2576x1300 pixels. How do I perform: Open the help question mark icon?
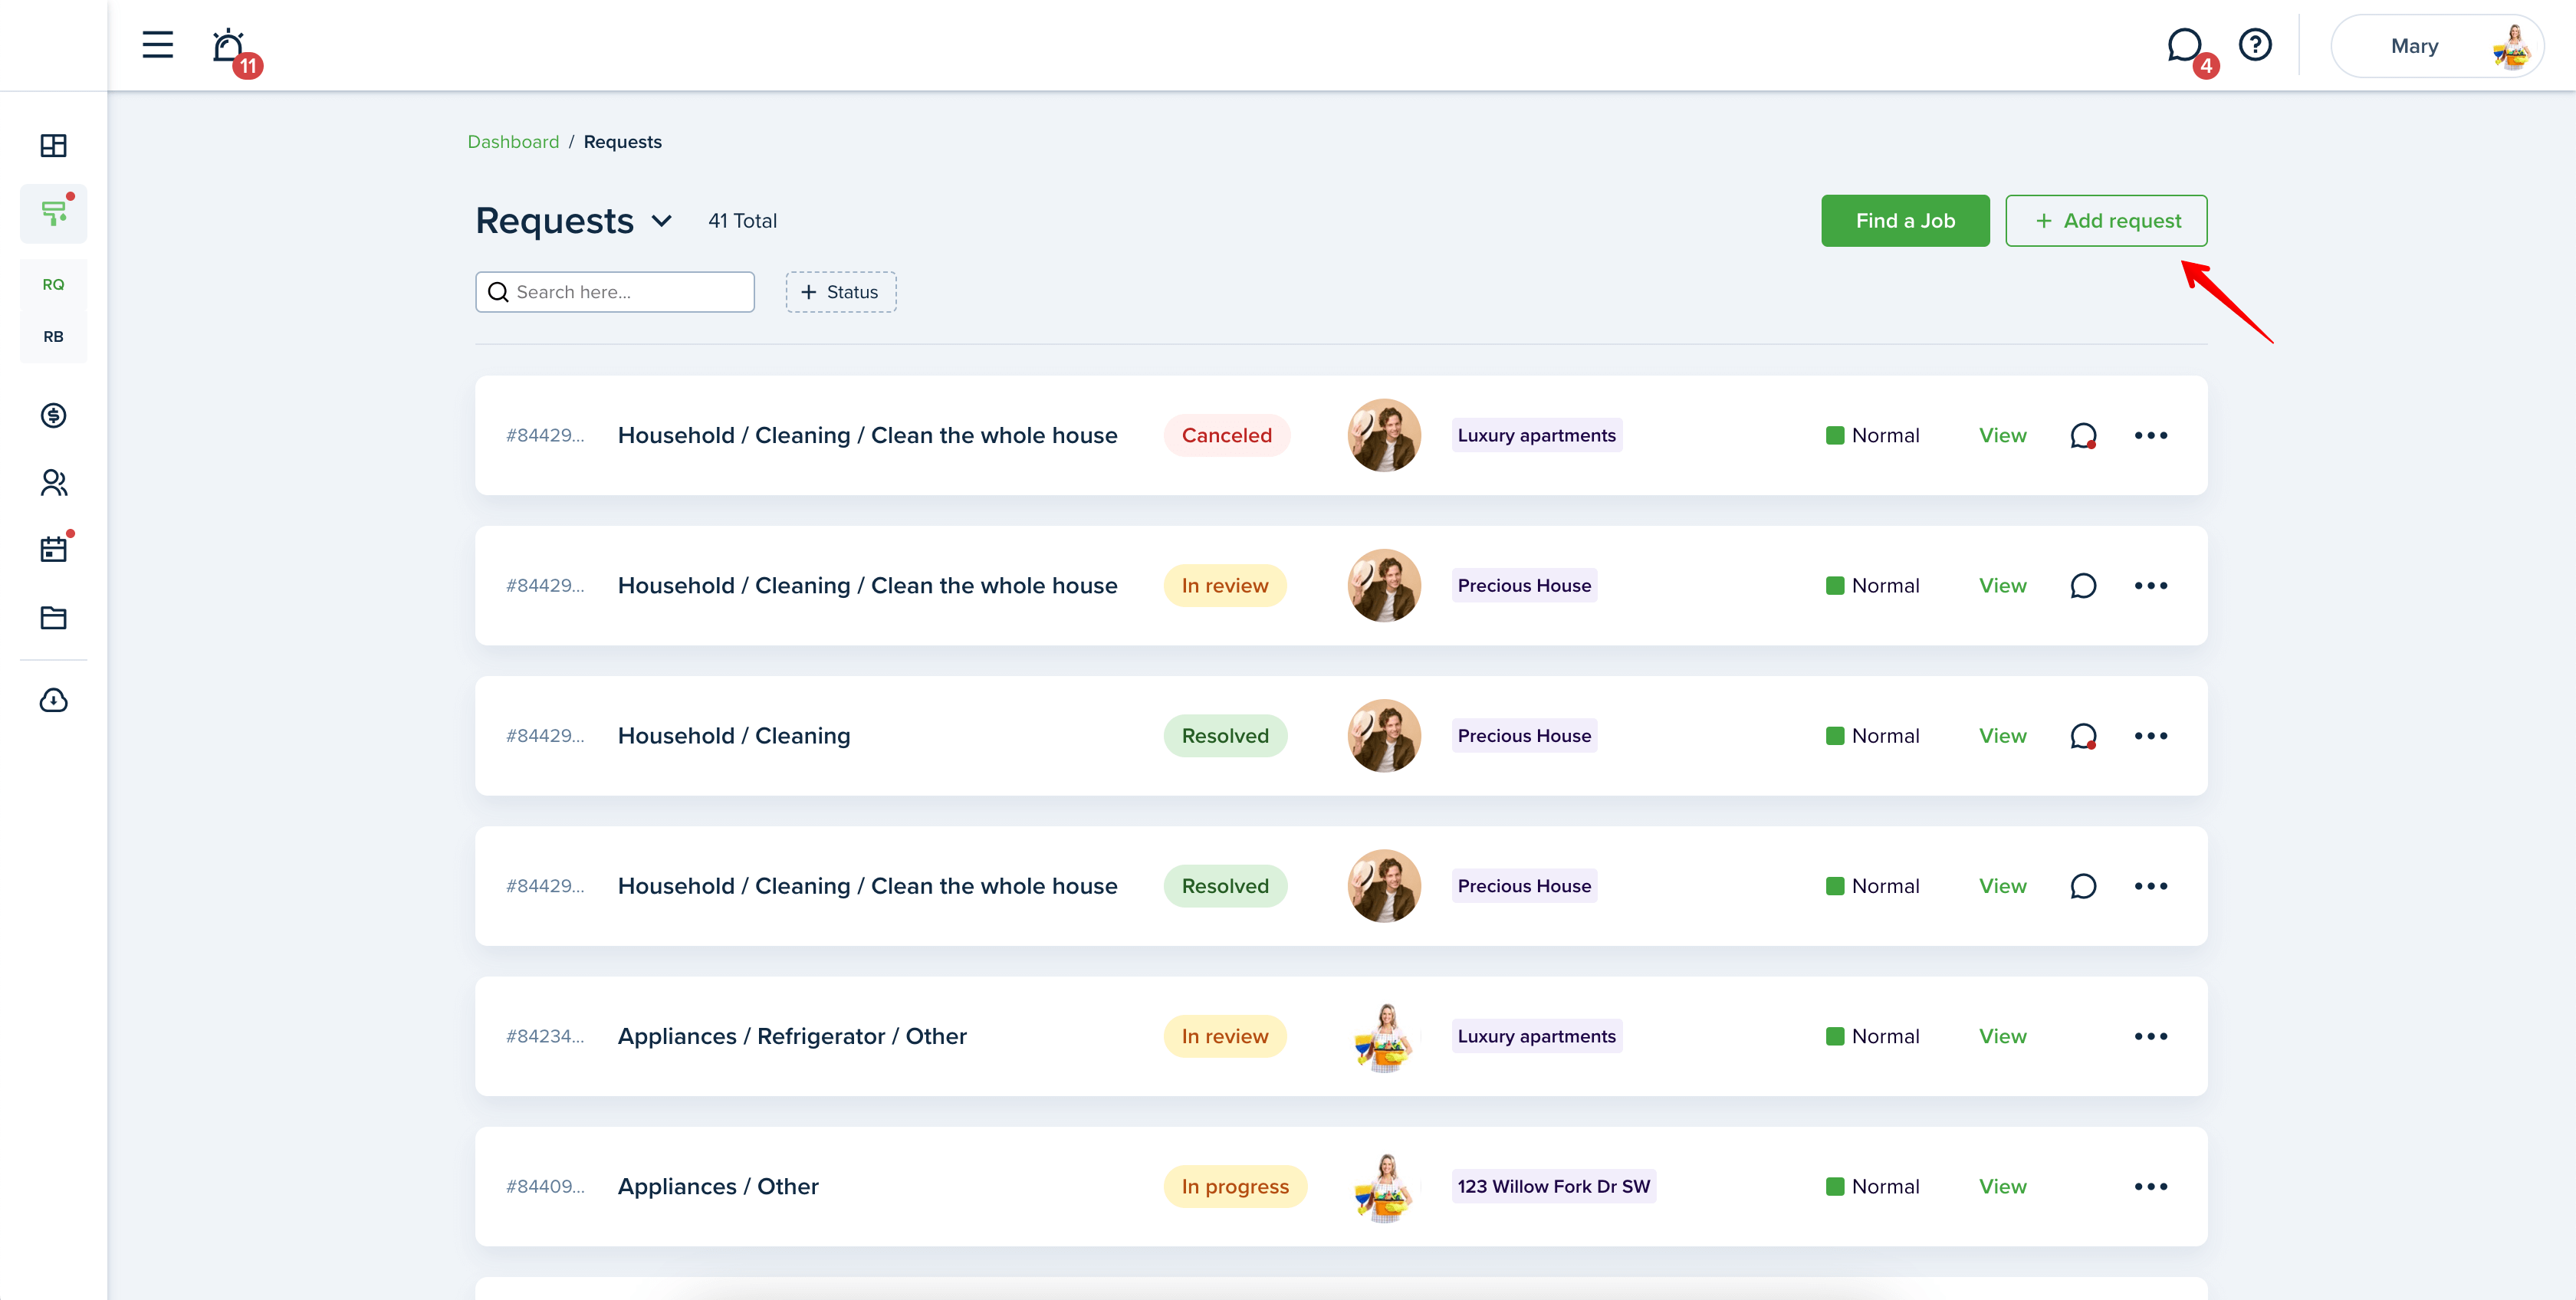click(x=2255, y=45)
